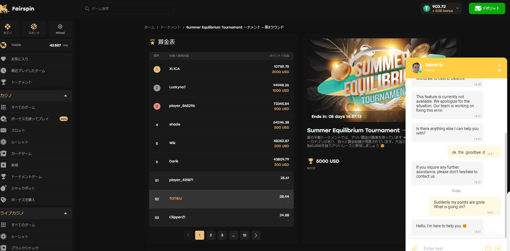Click the emoji smiley icon in chat
This screenshot has height=251, width=510.
pyautogui.click(x=488, y=248)
